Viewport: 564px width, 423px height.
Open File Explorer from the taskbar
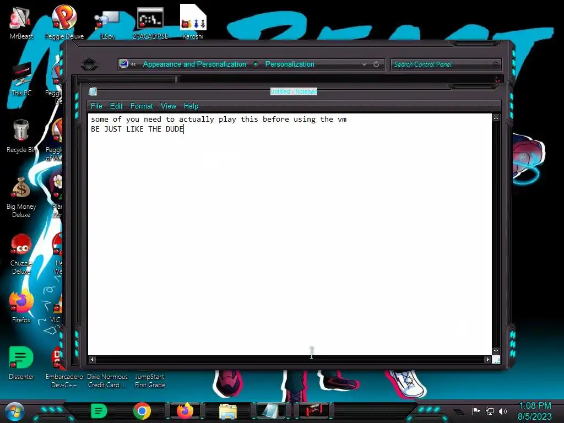[x=228, y=412]
